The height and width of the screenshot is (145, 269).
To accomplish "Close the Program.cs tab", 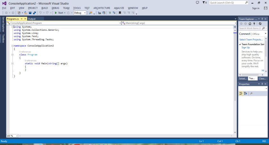I will point(25,19).
